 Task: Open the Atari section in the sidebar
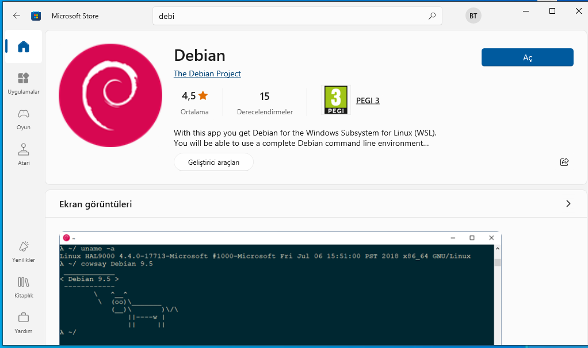pyautogui.click(x=23, y=154)
